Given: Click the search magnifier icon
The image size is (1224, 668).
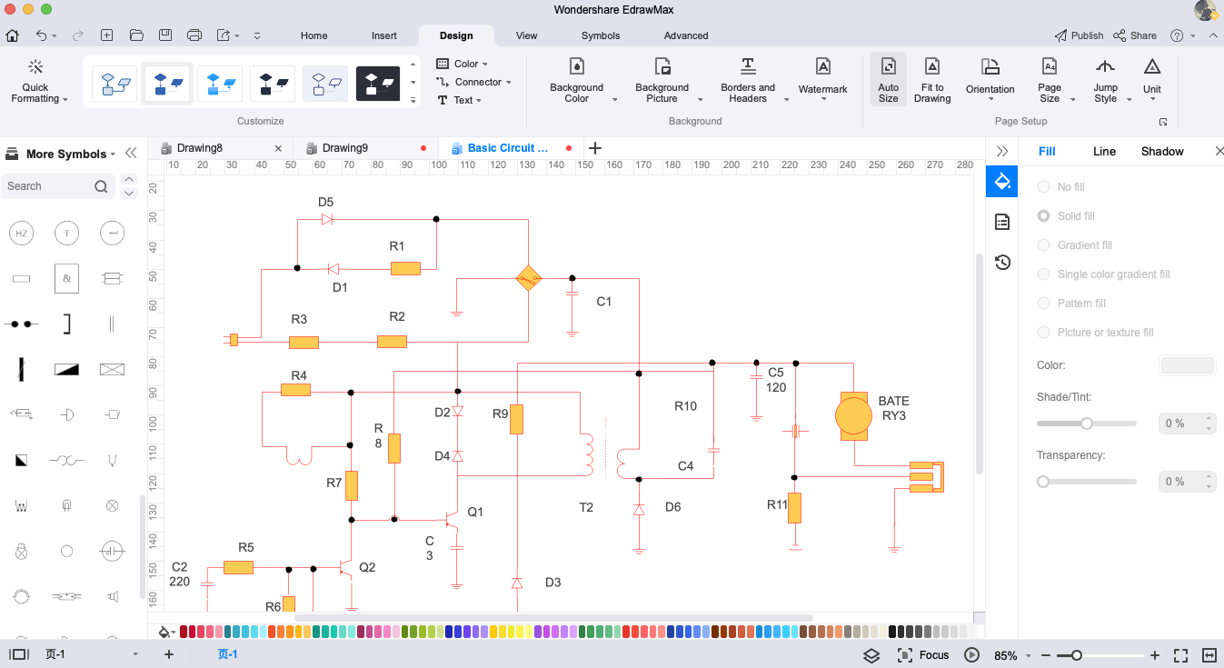Looking at the screenshot, I should [101, 186].
